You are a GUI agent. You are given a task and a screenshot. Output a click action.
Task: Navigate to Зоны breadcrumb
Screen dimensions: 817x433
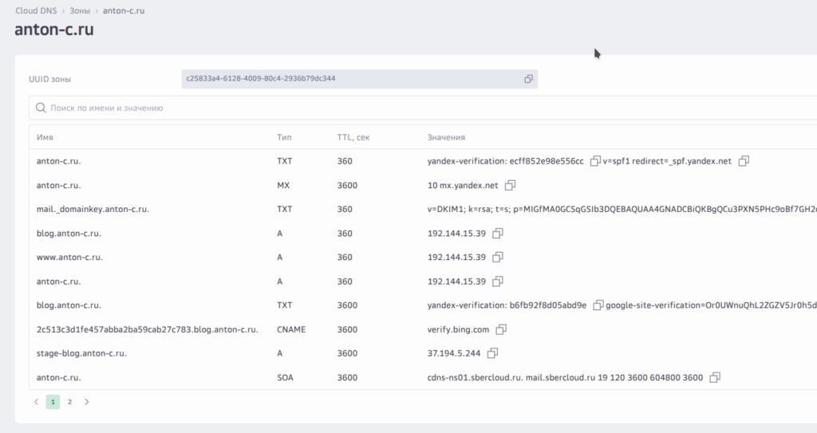[x=81, y=11]
